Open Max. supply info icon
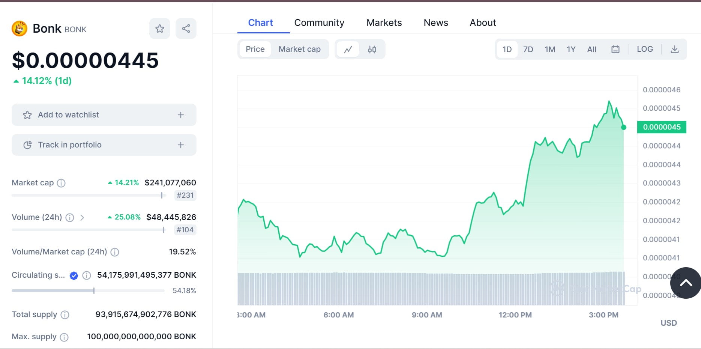Image resolution: width=701 pixels, height=349 pixels. point(64,337)
